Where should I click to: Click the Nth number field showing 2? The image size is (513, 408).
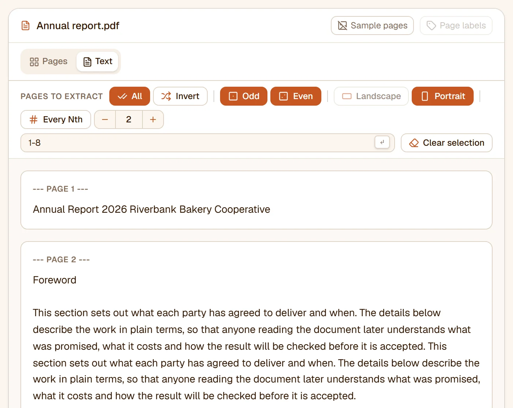pos(129,119)
